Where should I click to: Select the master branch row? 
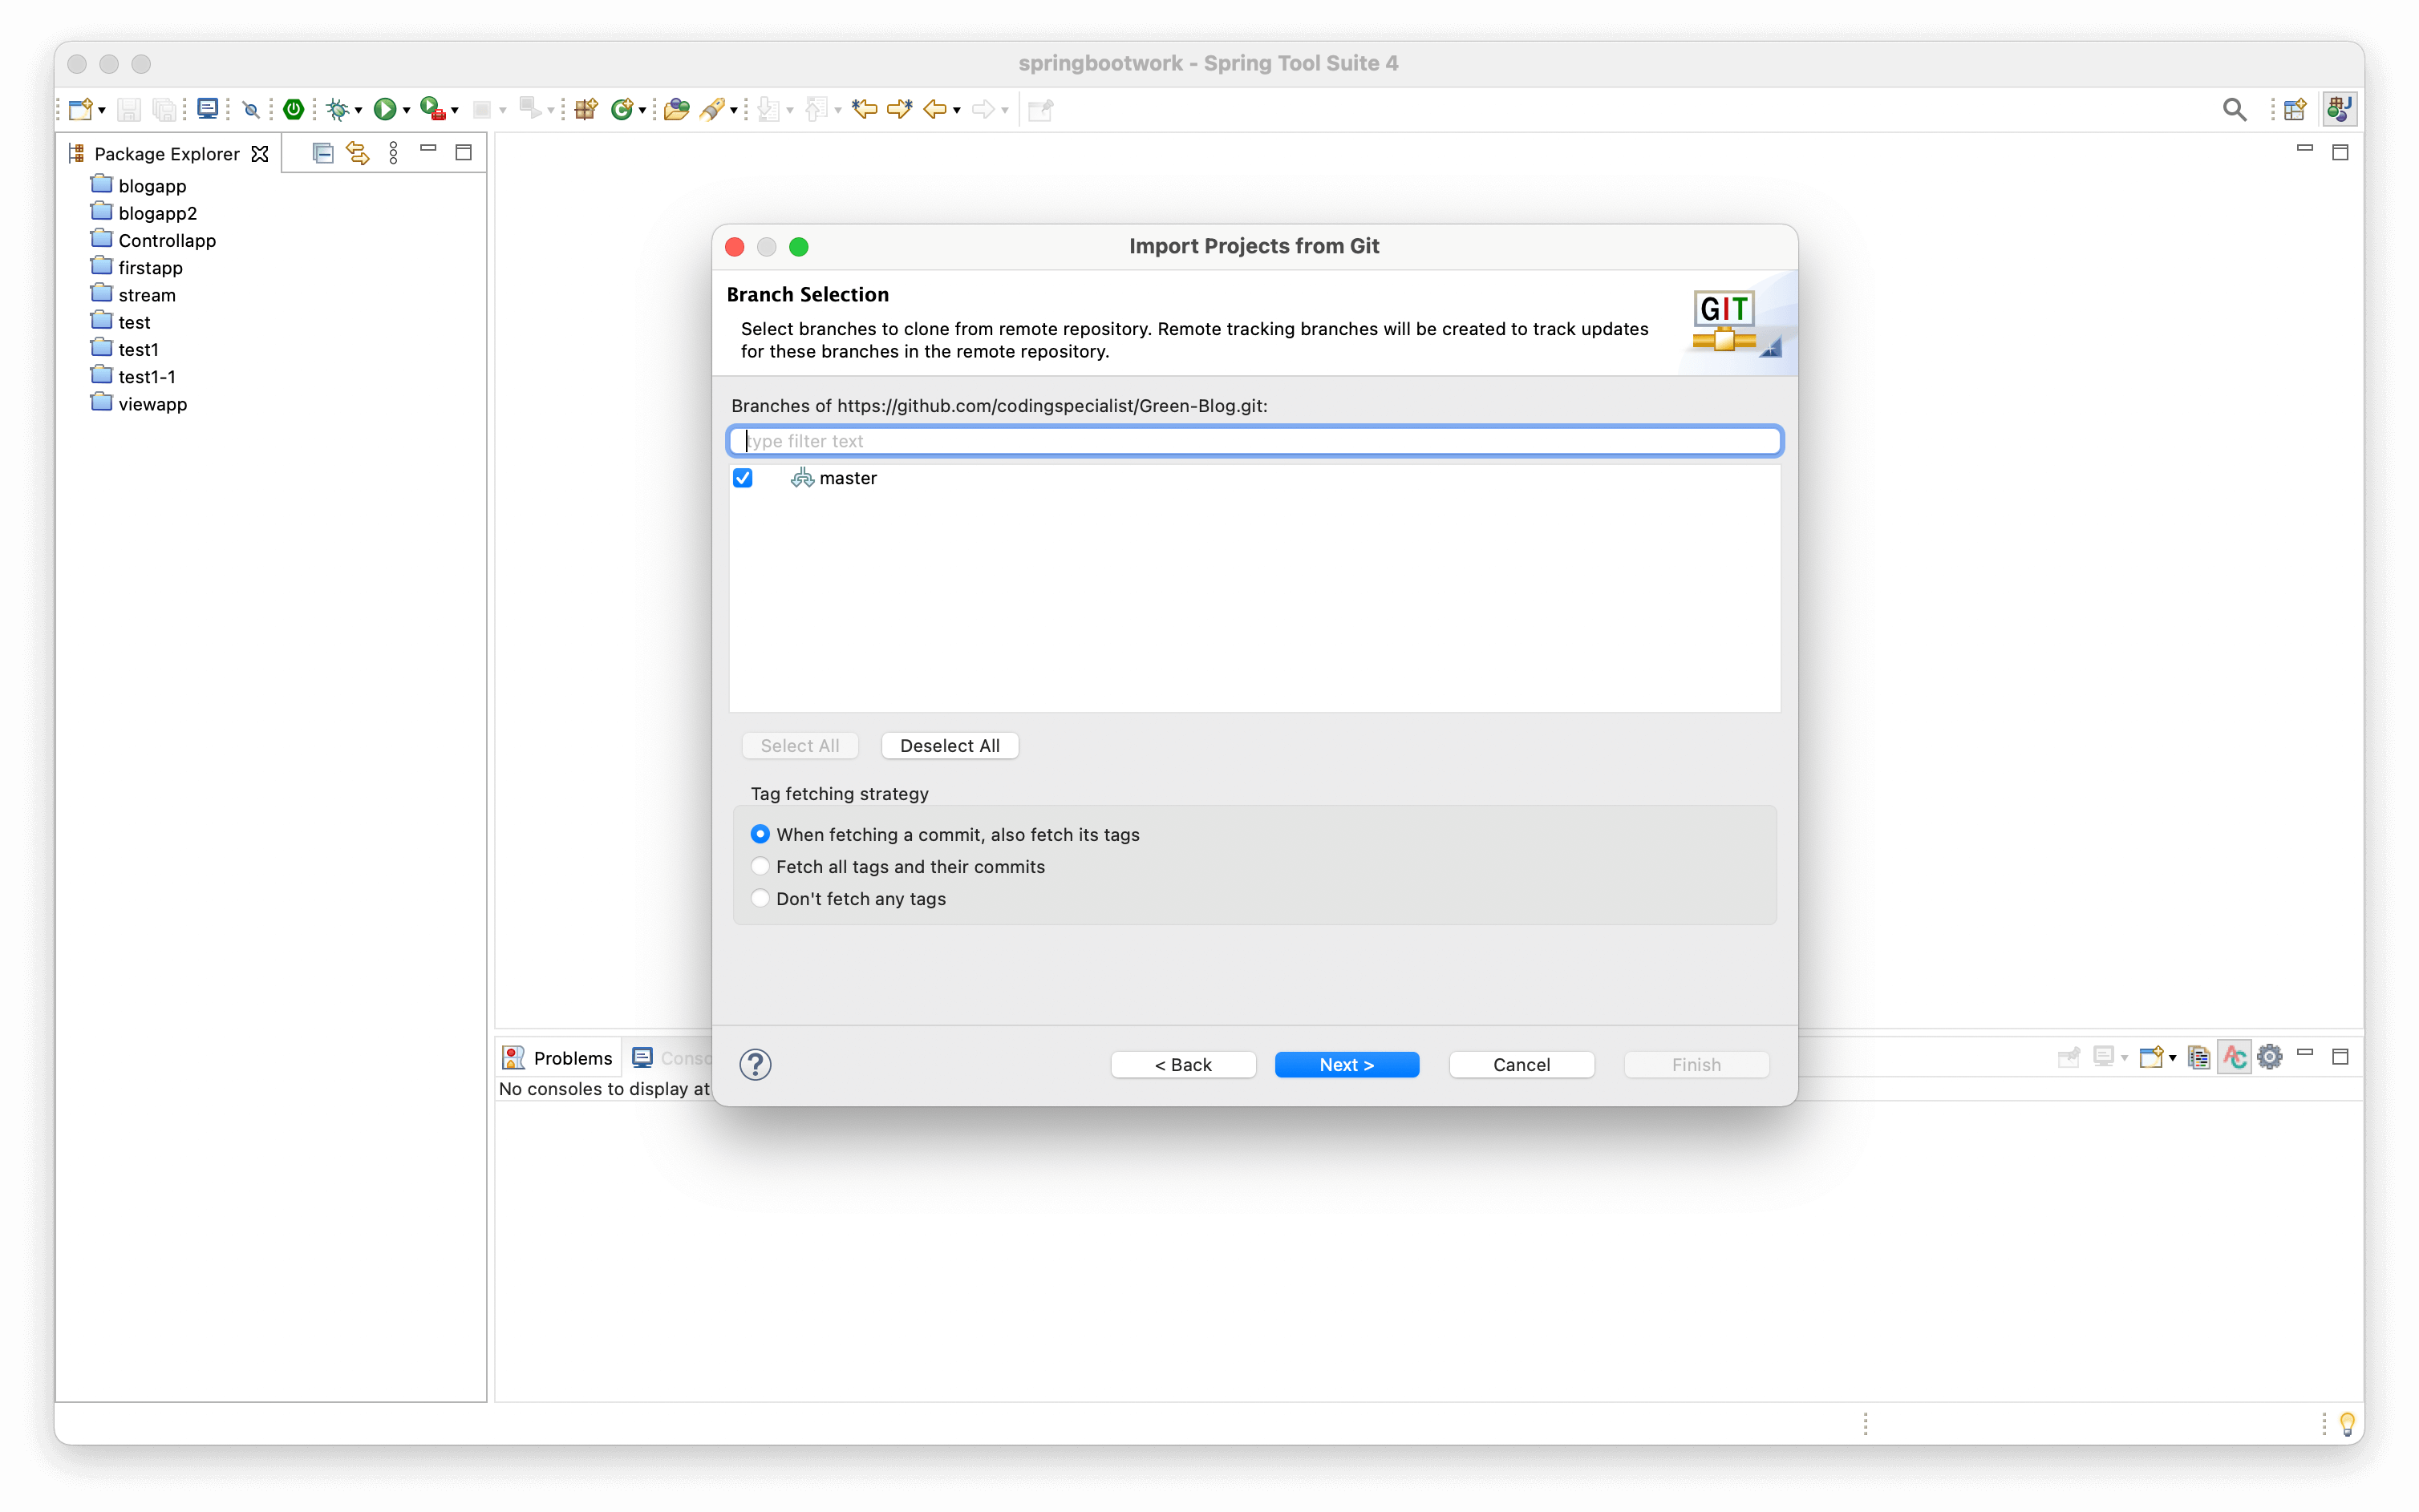tap(1254, 478)
